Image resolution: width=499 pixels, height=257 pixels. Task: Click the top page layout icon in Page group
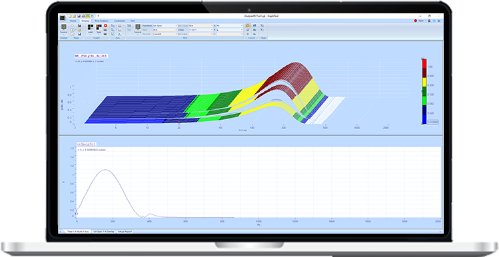[72, 25]
